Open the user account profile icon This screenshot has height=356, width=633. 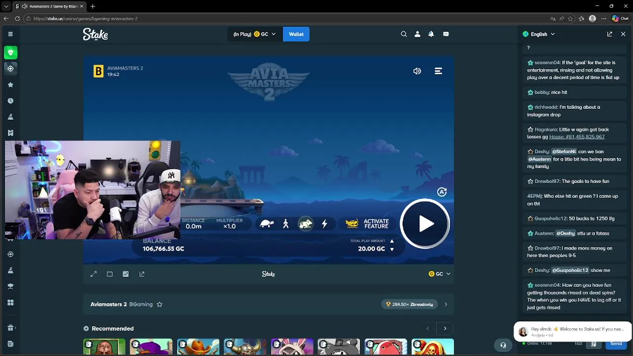click(417, 34)
